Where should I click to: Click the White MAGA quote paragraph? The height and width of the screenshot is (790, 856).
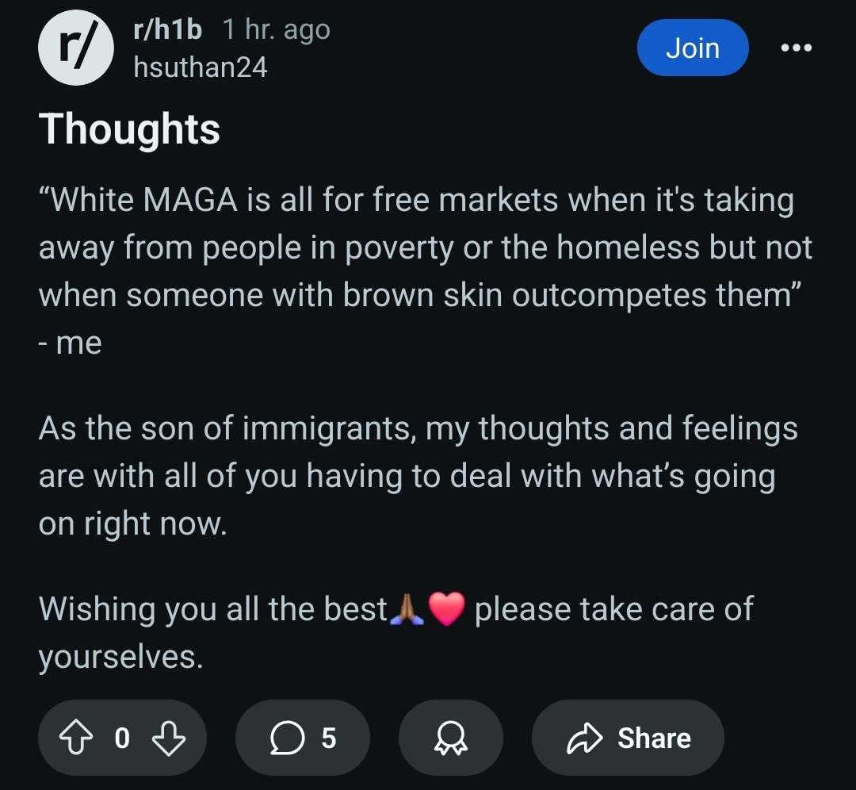click(x=426, y=271)
